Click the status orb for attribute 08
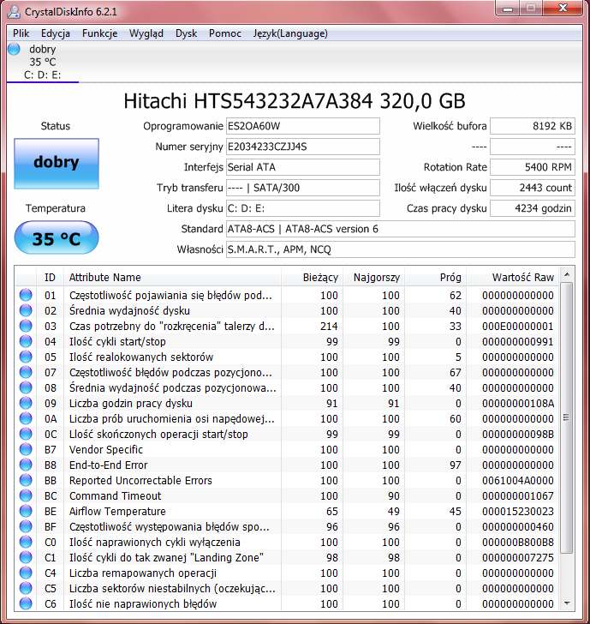The height and width of the screenshot is (624, 590). pyautogui.click(x=26, y=387)
